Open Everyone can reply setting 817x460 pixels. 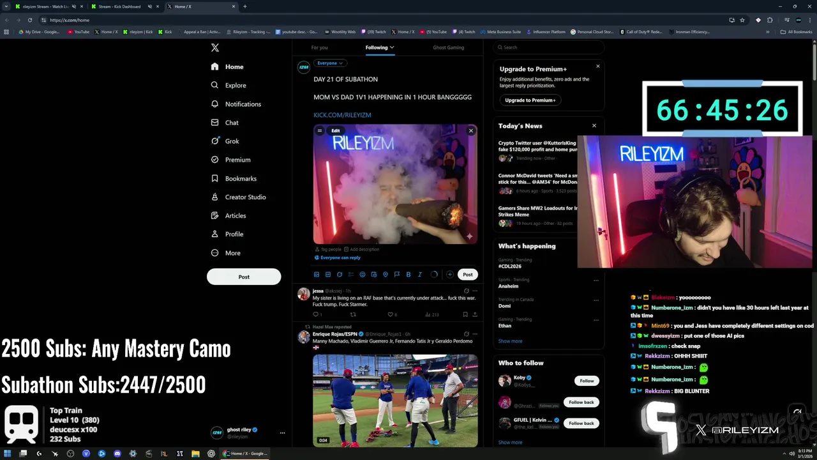(337, 257)
